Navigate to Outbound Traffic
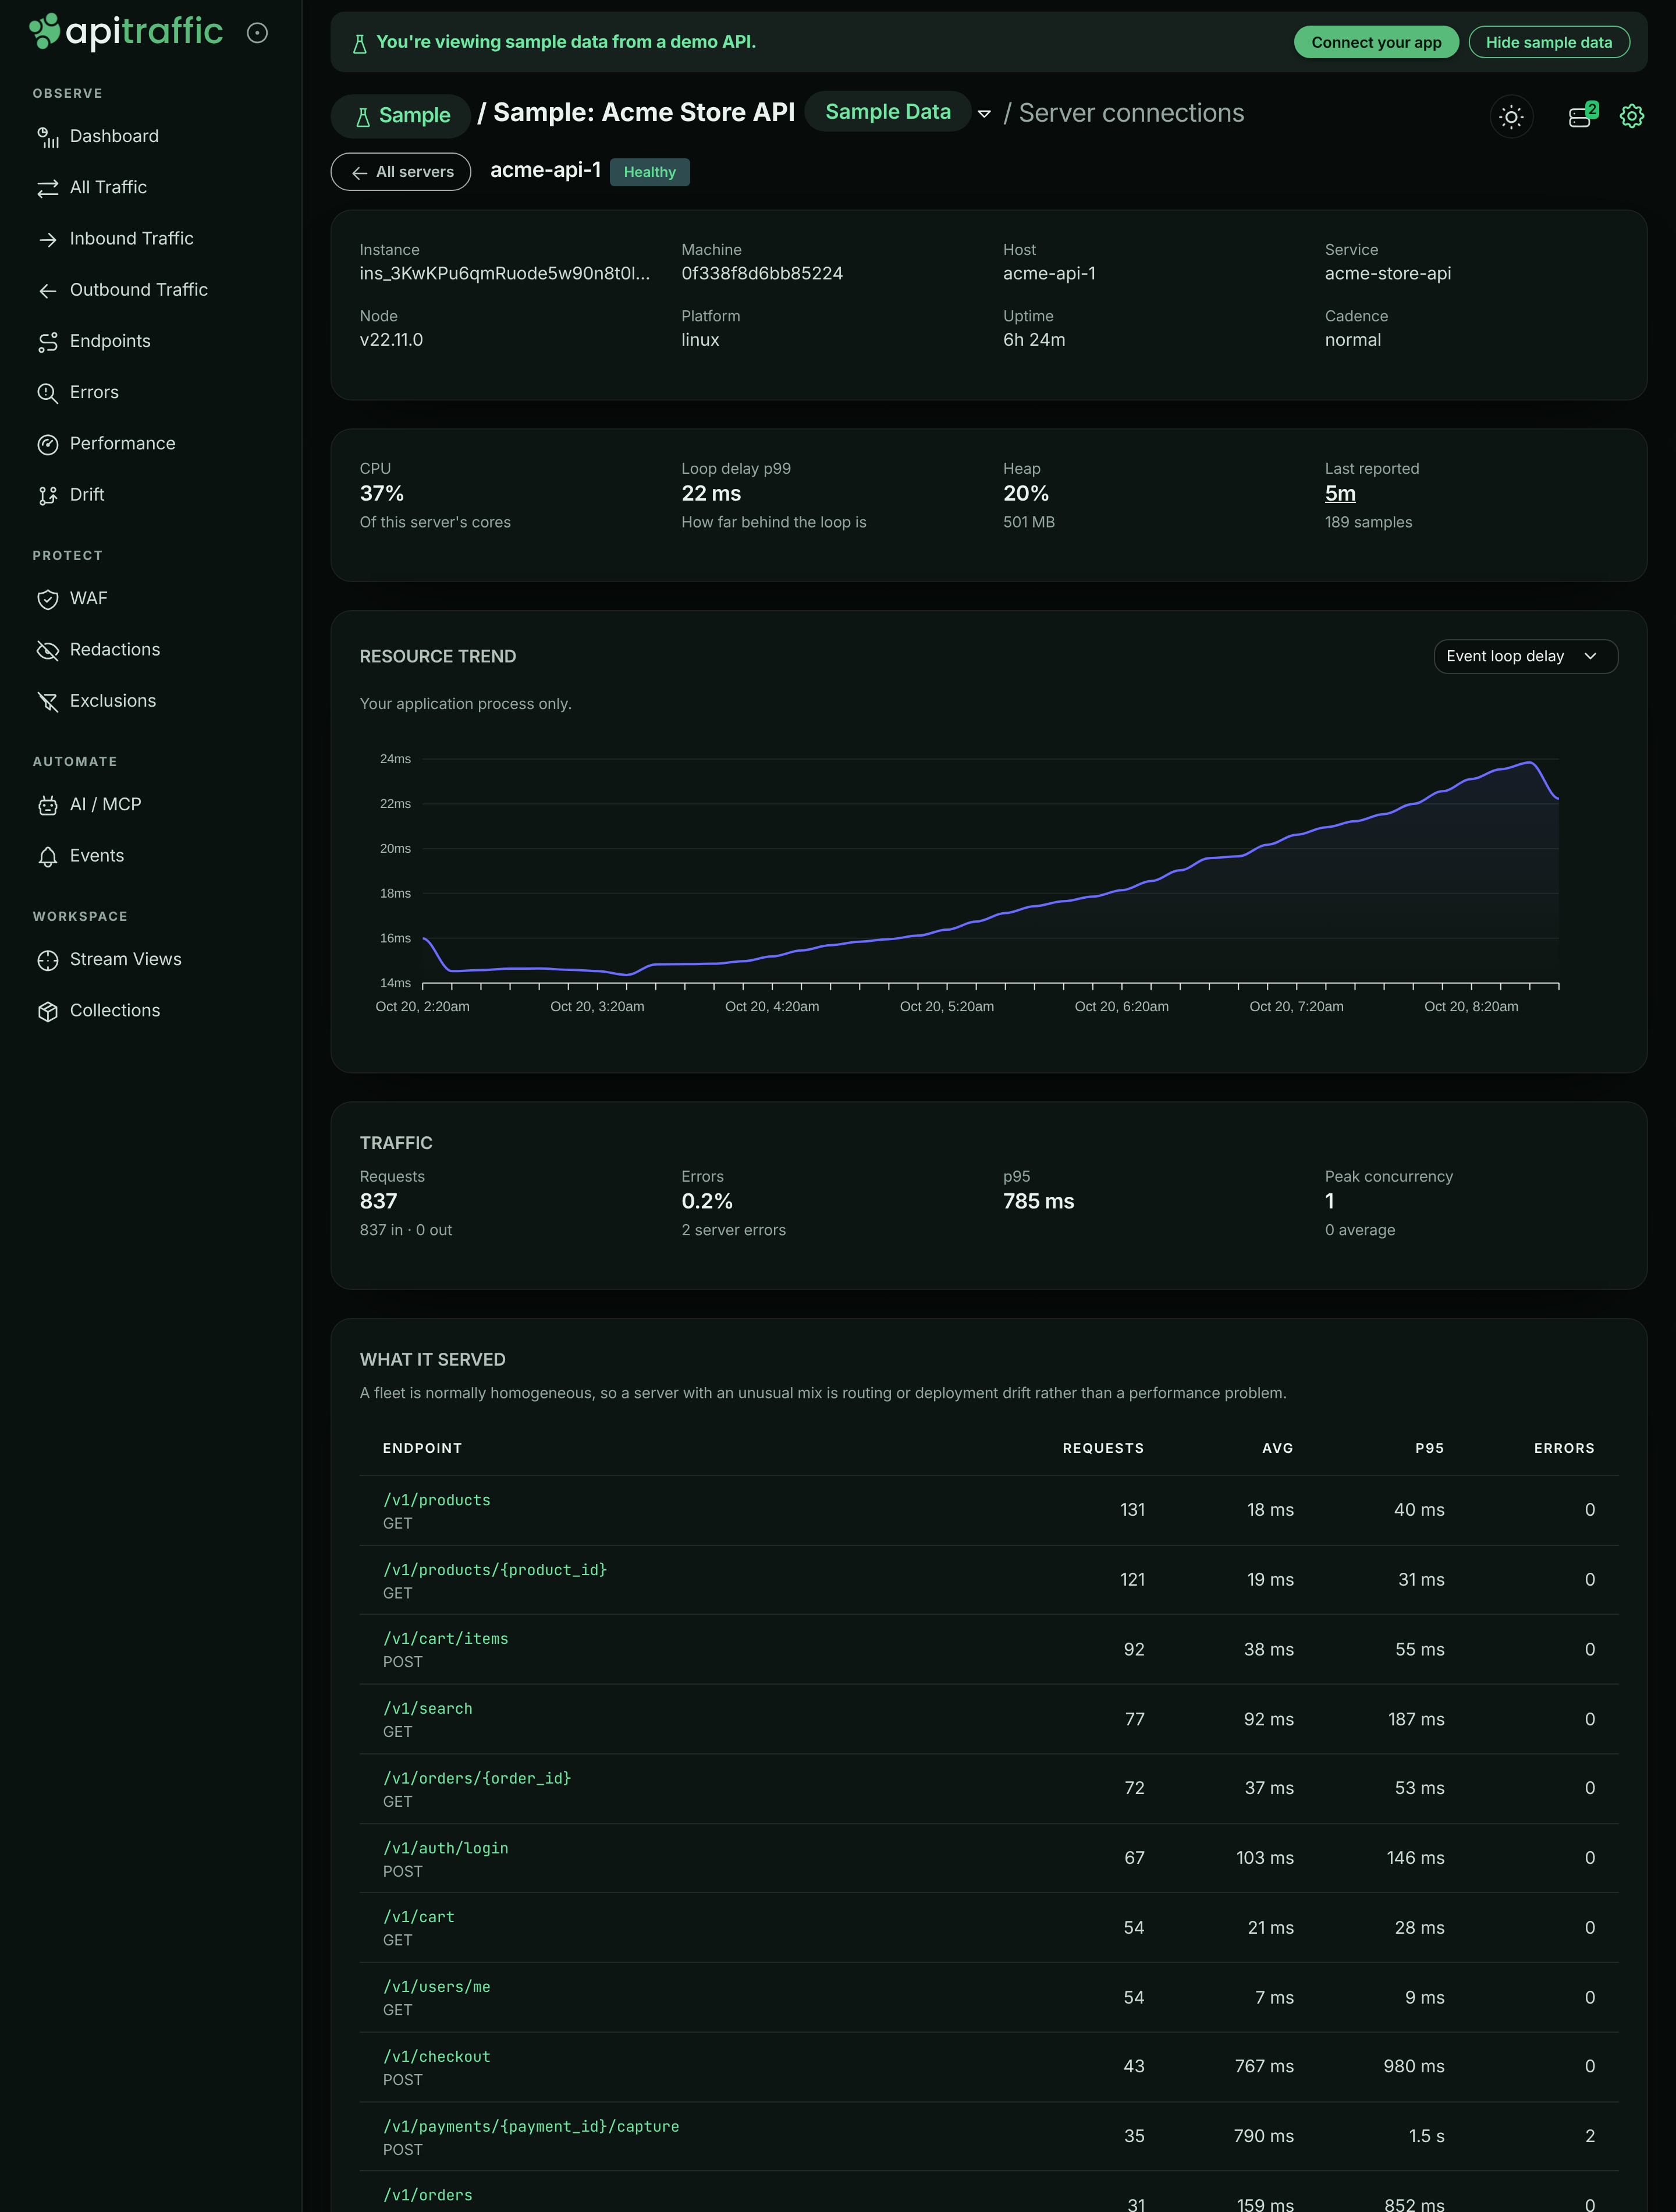Screen dimensions: 1676x2212 (x=138, y=289)
